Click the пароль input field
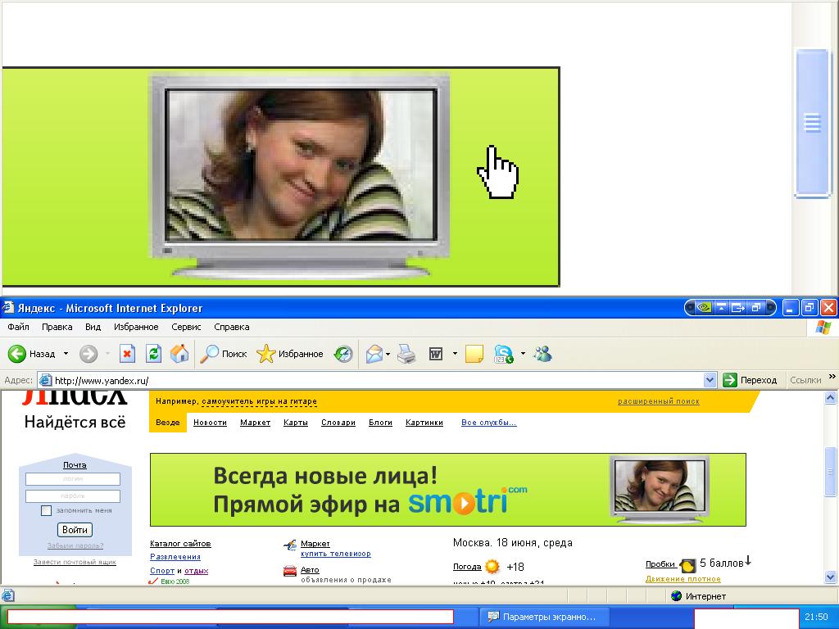 73,496
